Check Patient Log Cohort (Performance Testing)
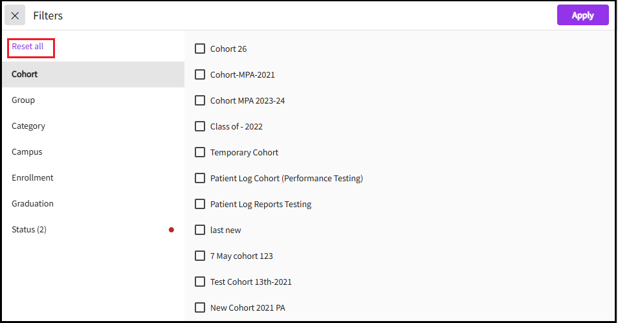Screen dimensions: 618x323 pos(200,178)
